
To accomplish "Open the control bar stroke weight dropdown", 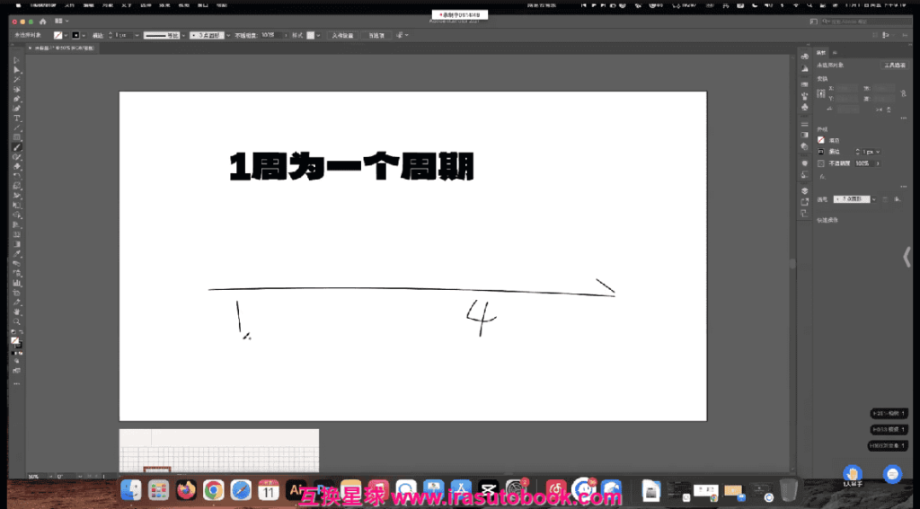I will pos(137,35).
